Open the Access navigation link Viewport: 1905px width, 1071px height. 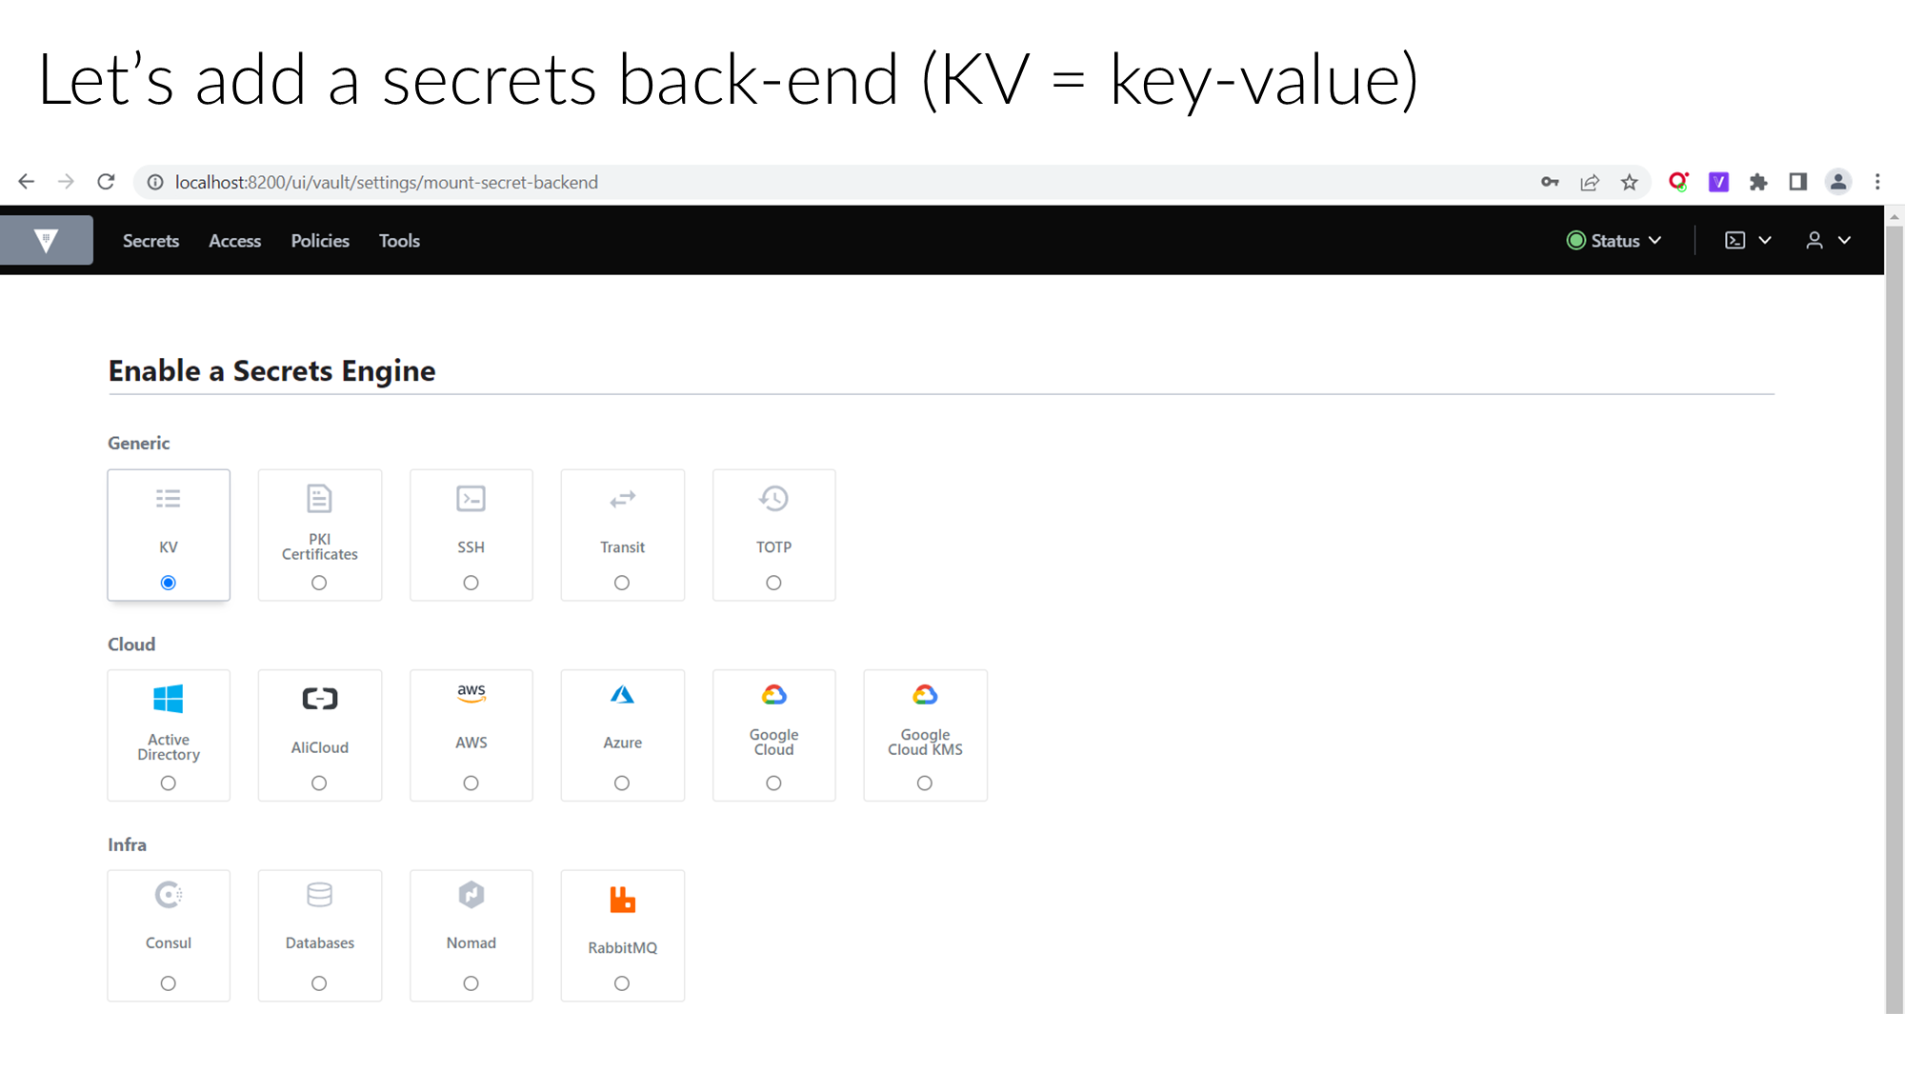pyautogui.click(x=234, y=241)
